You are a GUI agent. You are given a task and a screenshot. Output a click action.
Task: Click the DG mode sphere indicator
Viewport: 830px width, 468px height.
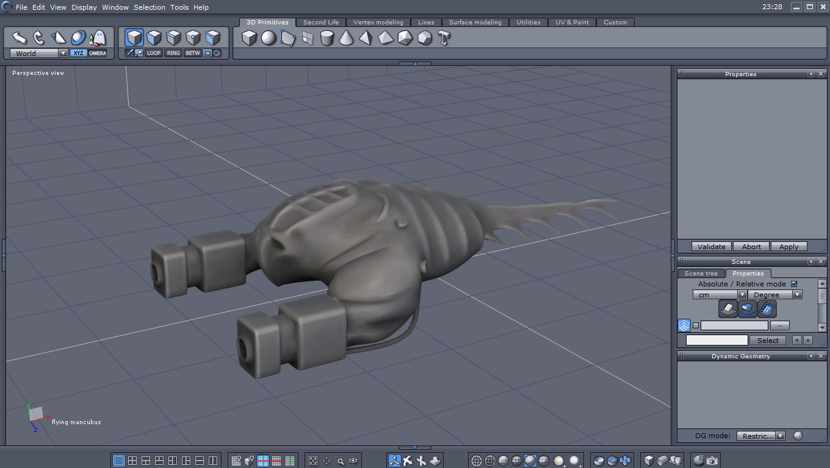click(x=798, y=436)
